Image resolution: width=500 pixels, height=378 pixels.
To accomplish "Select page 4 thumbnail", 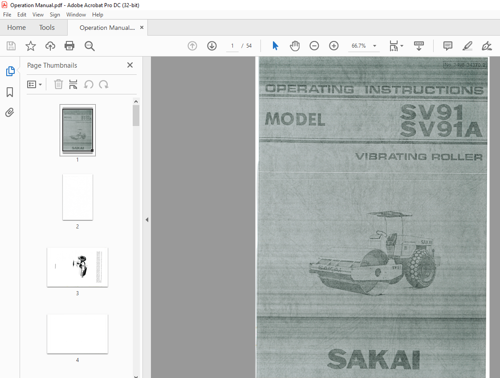I will coord(77,334).
